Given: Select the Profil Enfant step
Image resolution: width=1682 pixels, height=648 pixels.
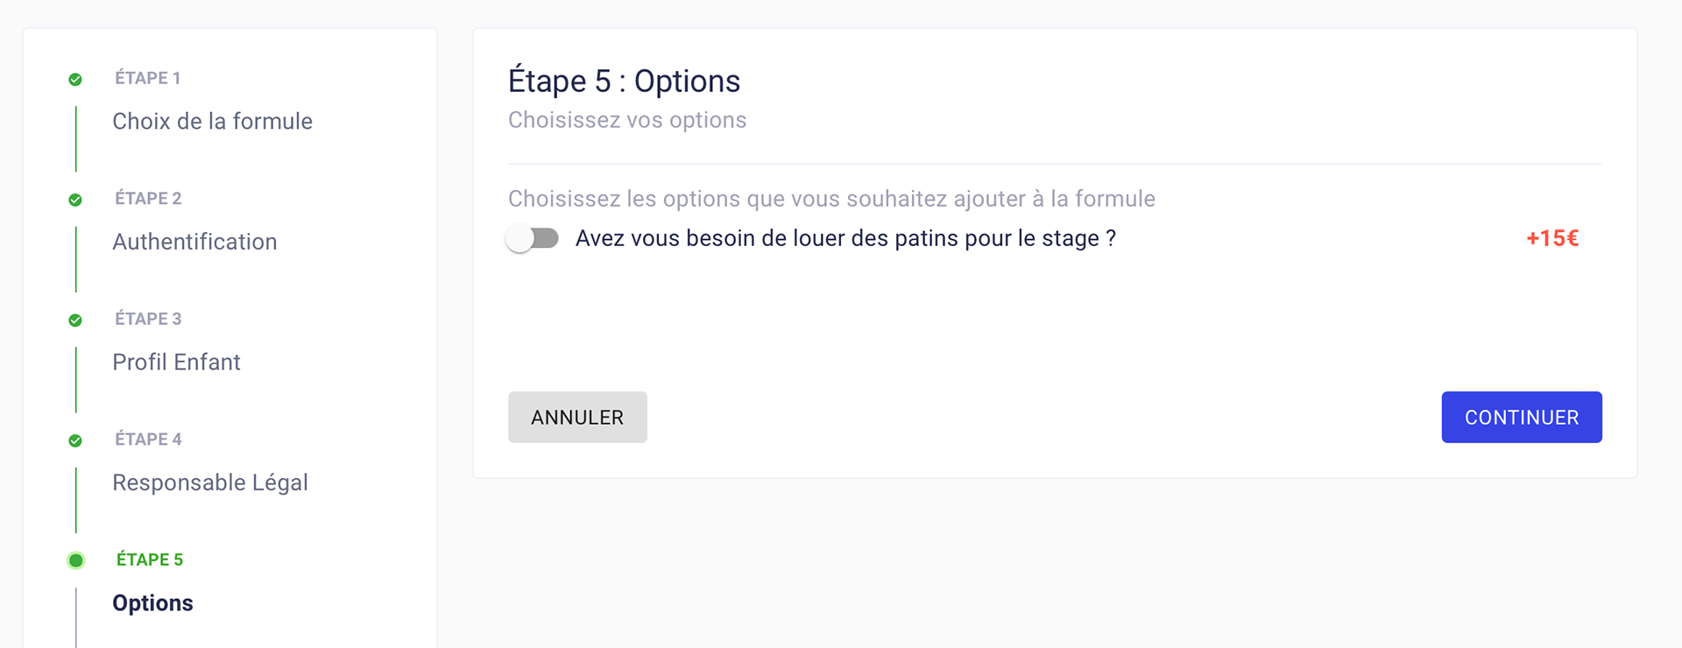Looking at the screenshot, I should 176,362.
